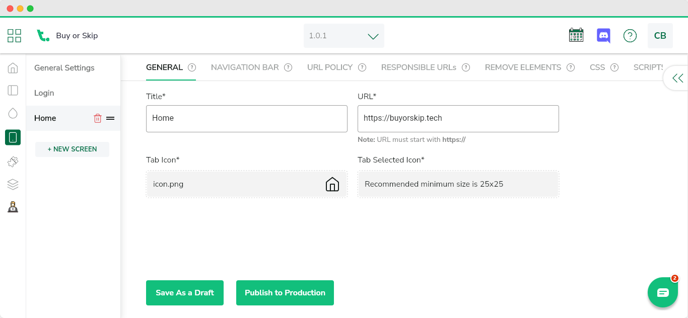
Task: Open the puzzle piece plugins icon
Action: point(13,162)
